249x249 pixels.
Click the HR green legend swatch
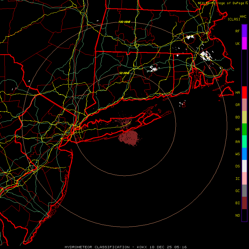pyautogui.click(x=244, y=129)
